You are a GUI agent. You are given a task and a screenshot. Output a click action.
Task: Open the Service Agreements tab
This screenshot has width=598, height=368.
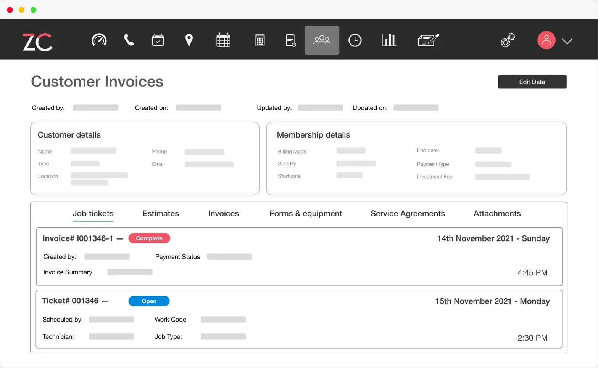point(408,214)
